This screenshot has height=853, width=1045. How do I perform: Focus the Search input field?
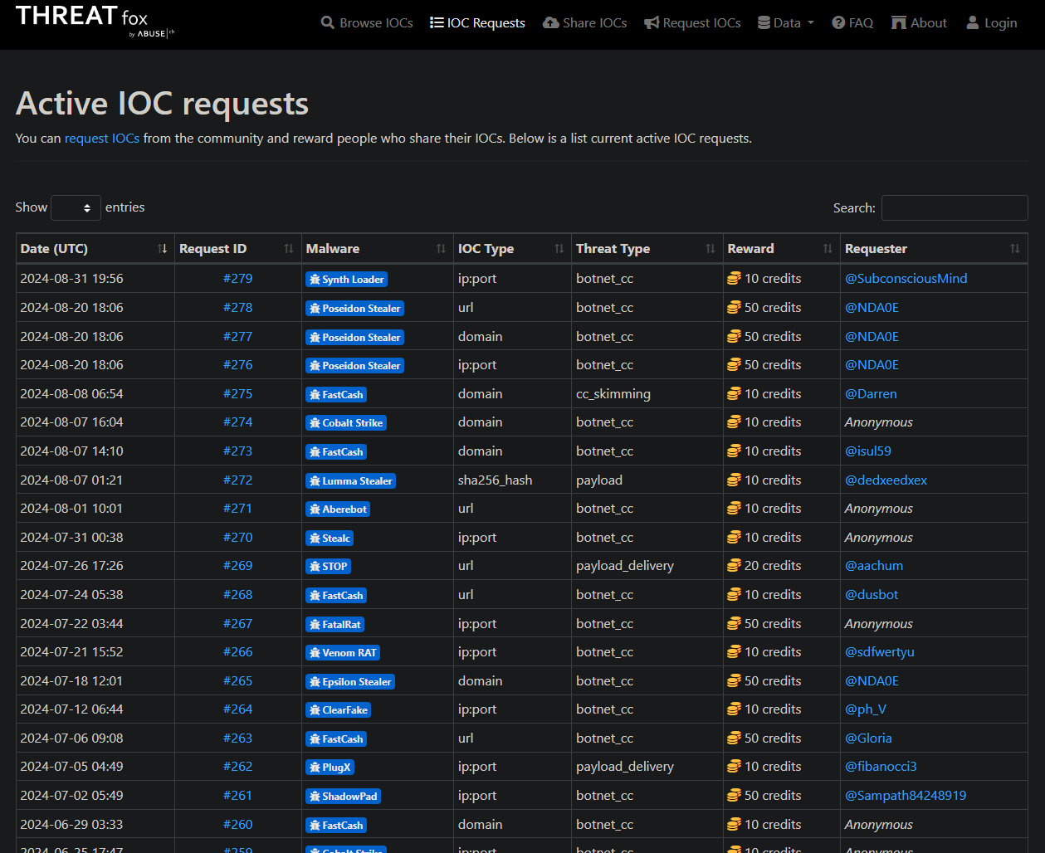point(954,207)
